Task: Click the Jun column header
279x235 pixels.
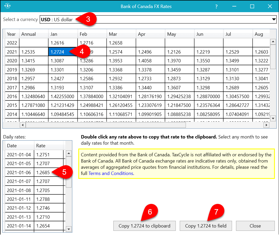Action: (209, 34)
